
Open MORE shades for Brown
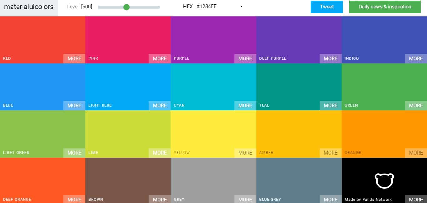tap(160, 199)
